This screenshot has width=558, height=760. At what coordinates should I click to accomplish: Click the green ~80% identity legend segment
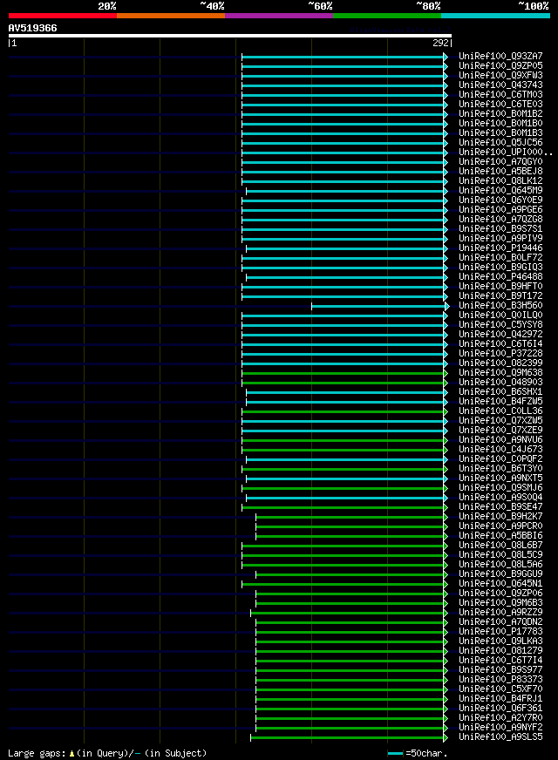pos(387,16)
